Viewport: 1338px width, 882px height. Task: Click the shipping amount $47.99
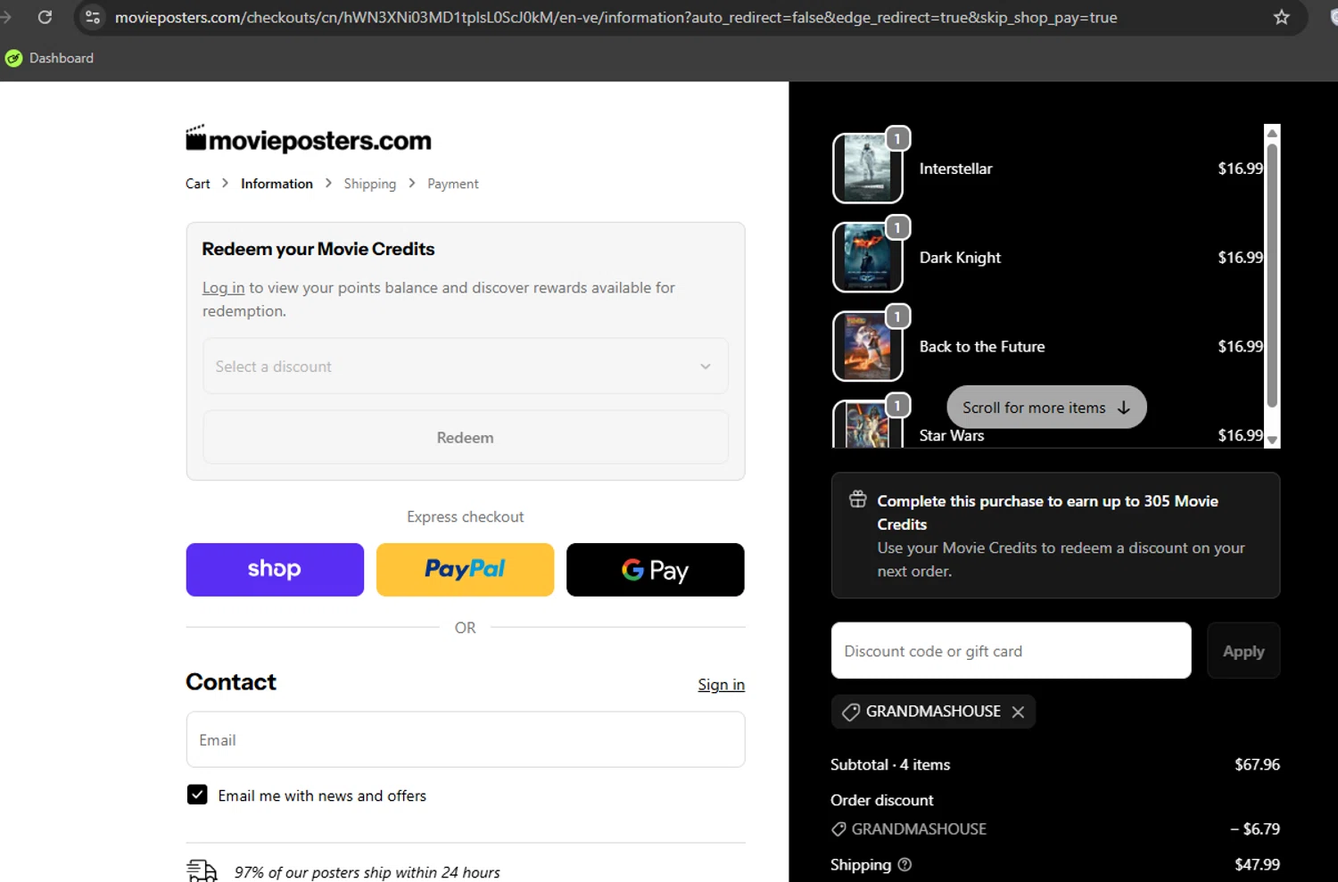click(x=1257, y=864)
